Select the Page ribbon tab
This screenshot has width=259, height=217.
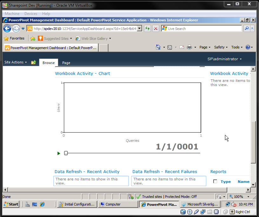pos(66,63)
